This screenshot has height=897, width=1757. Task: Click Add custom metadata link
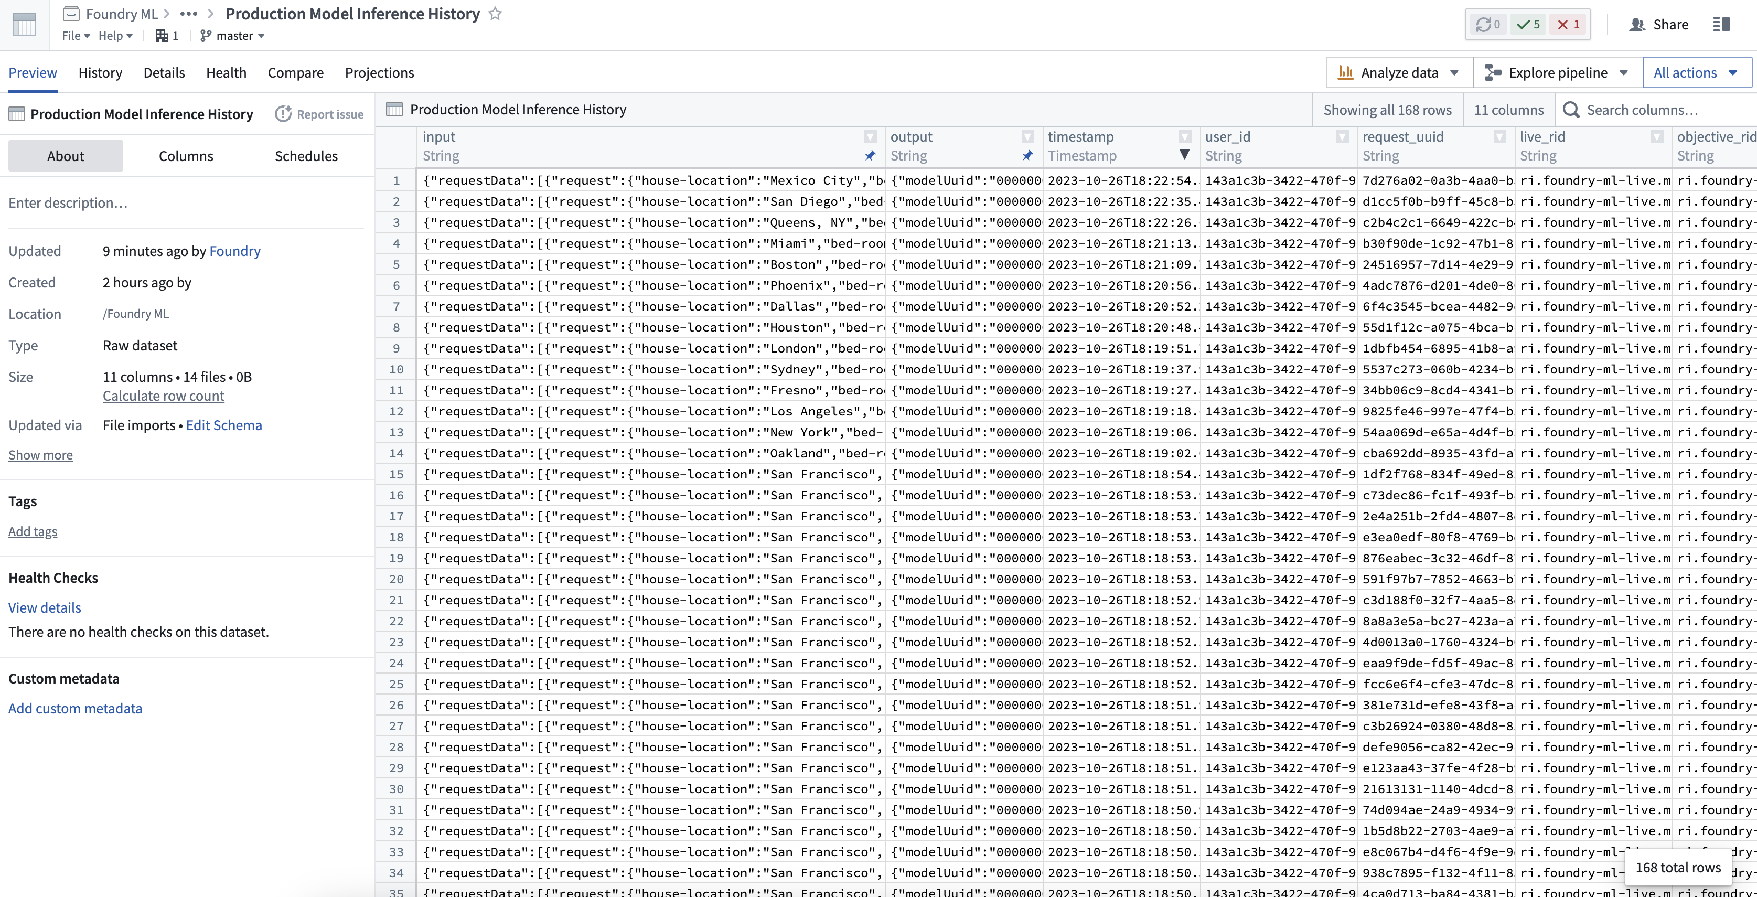tap(75, 708)
